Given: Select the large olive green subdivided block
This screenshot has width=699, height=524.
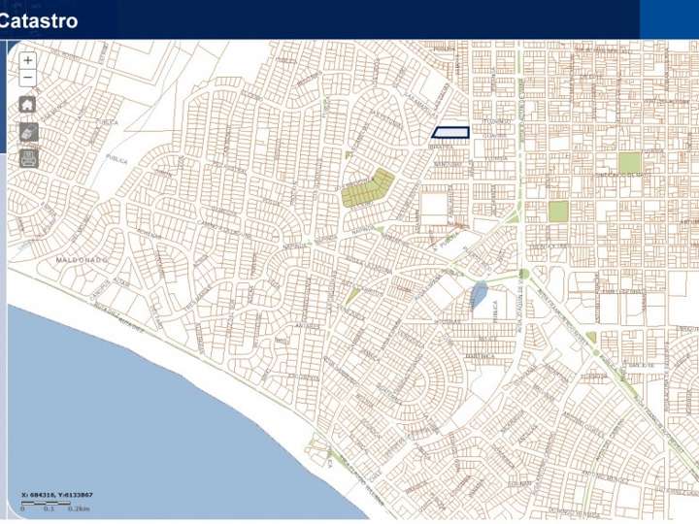Looking at the screenshot, I should [367, 187].
